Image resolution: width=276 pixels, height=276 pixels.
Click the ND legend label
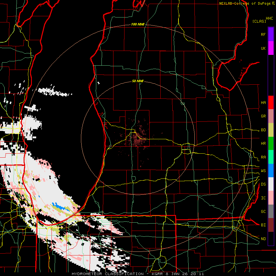point(263,239)
